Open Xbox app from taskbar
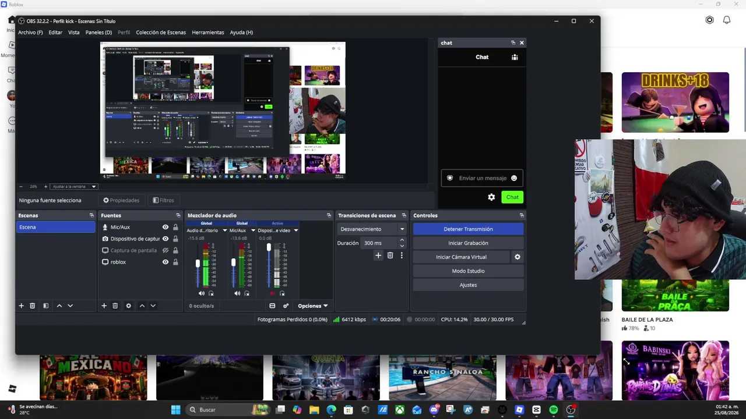The height and width of the screenshot is (419, 746). (400, 410)
